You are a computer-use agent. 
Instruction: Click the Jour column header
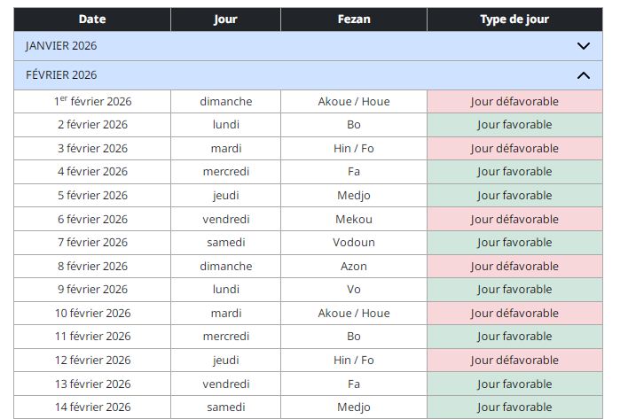point(225,19)
